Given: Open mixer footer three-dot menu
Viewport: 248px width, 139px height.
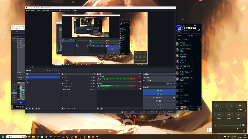Looking at the screenshot, I should point(102,109).
